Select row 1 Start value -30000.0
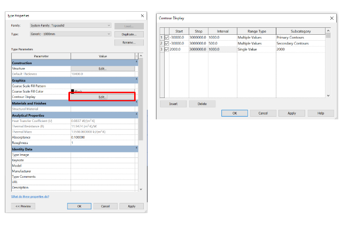Viewport: 348px width, 227px height. coord(179,37)
